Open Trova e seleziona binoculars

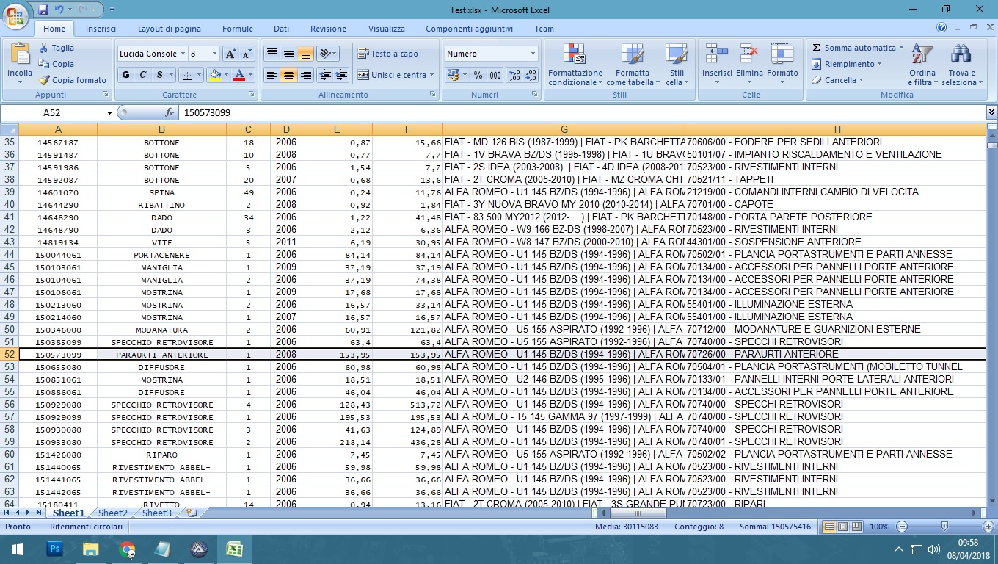click(x=961, y=65)
